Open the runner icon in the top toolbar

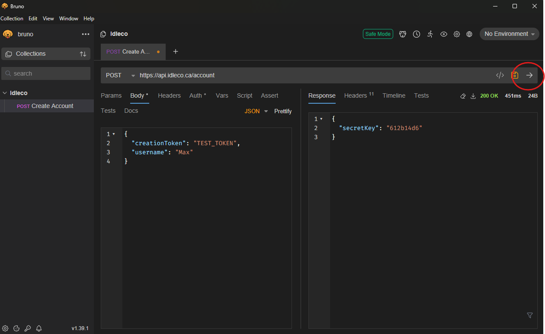tap(430, 34)
